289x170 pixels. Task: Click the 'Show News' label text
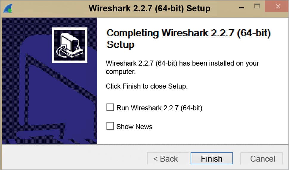click(x=134, y=127)
